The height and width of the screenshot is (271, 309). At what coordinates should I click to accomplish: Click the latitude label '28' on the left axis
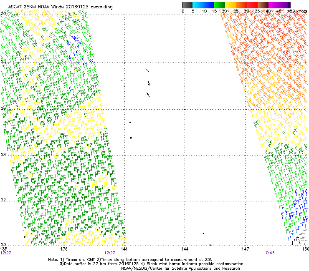point(3,61)
